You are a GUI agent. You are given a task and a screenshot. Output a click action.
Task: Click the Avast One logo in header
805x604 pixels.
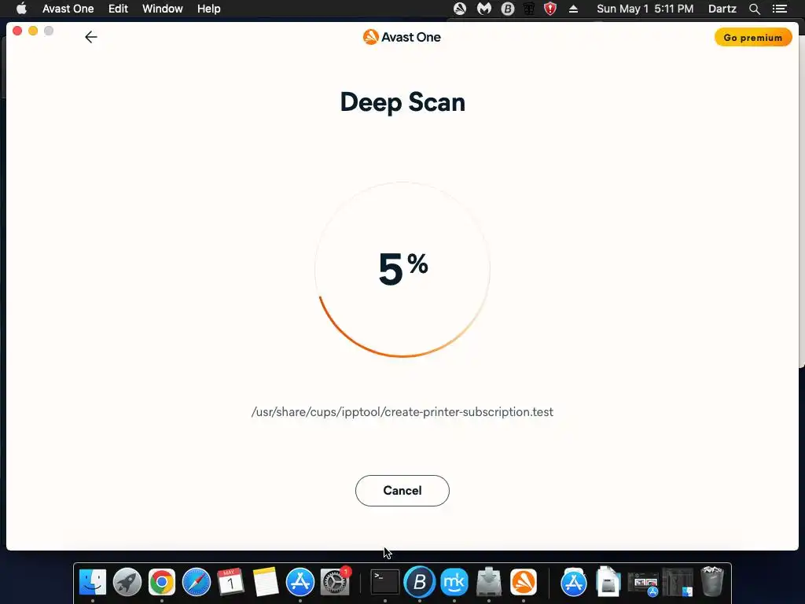402,37
